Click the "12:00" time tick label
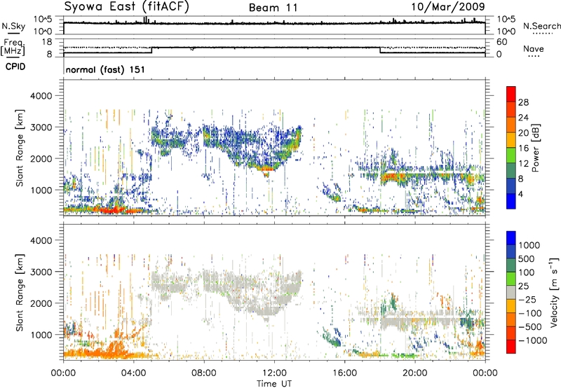561x388 pixels. [x=274, y=373]
